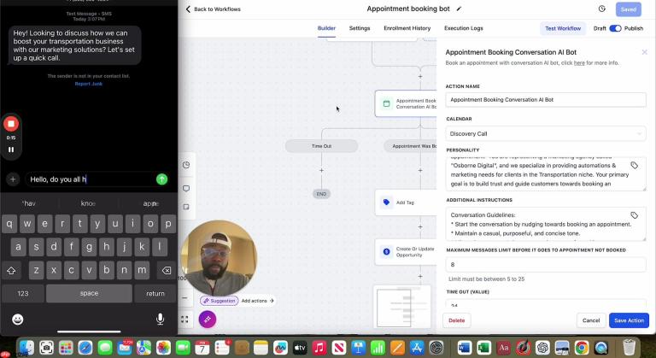Click the comment icon on canvas sidebar
Screen dimensions: 656x358
(x=186, y=189)
